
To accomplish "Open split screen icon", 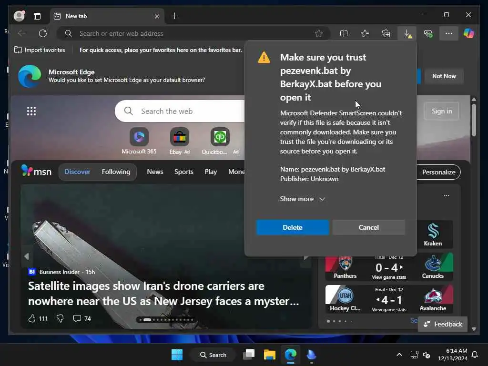I will point(344,33).
